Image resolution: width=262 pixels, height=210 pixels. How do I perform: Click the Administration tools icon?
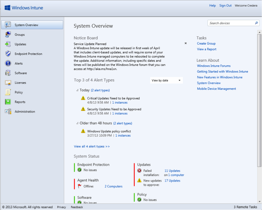tap(8, 111)
